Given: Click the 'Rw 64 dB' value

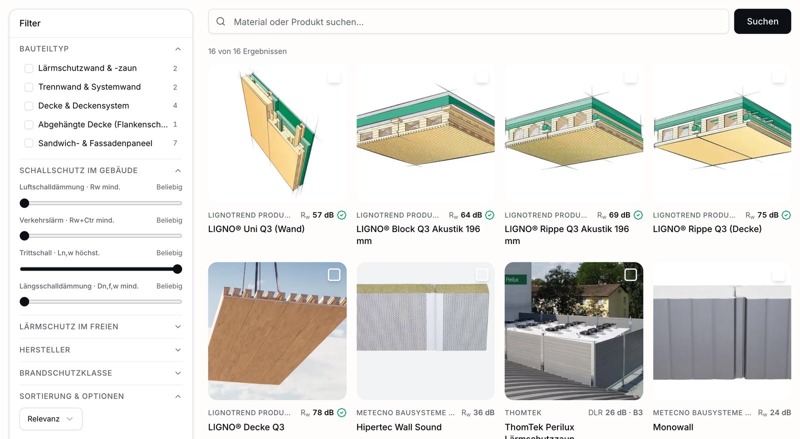Looking at the screenshot, I should coord(465,215).
